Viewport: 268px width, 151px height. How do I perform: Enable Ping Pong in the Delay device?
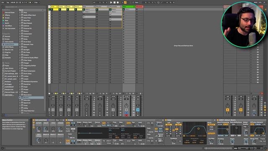(211, 133)
